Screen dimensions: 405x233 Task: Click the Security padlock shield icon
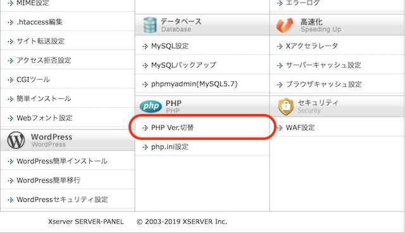[x=285, y=106]
